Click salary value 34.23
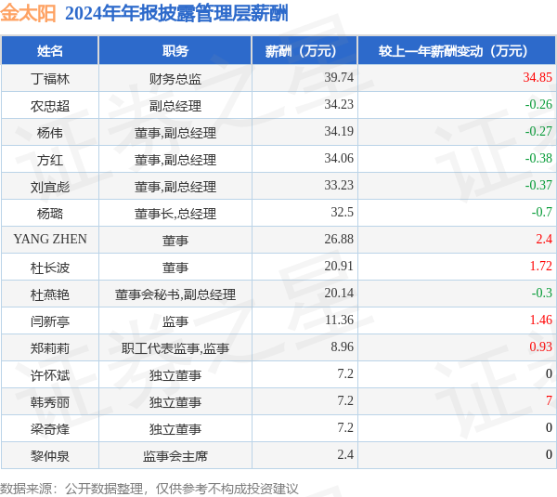Screen dimensions: 557x497 (x=339, y=104)
